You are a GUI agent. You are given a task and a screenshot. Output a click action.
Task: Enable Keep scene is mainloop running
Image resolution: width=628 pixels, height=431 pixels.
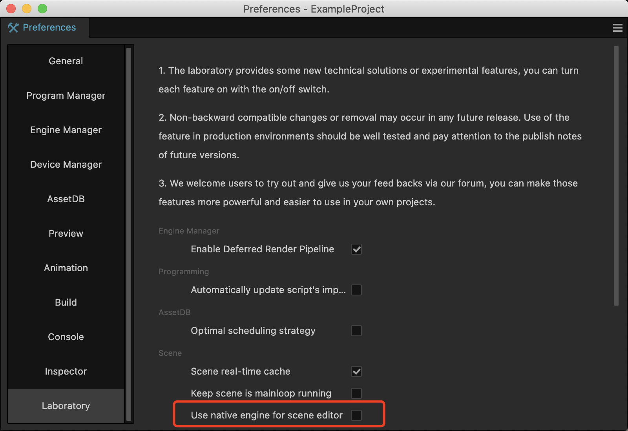pos(356,393)
